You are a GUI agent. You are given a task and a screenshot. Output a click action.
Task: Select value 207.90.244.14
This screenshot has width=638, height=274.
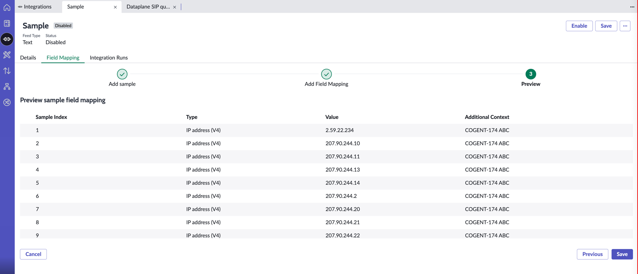pyautogui.click(x=343, y=183)
